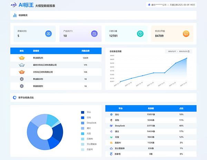
Task: Click the 产品词 card calendar icon
Action: pyautogui.click(x=94, y=33)
